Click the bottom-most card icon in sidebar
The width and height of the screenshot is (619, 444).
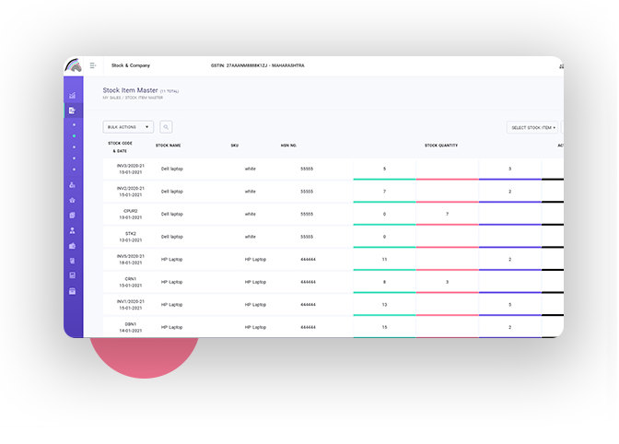click(x=73, y=291)
